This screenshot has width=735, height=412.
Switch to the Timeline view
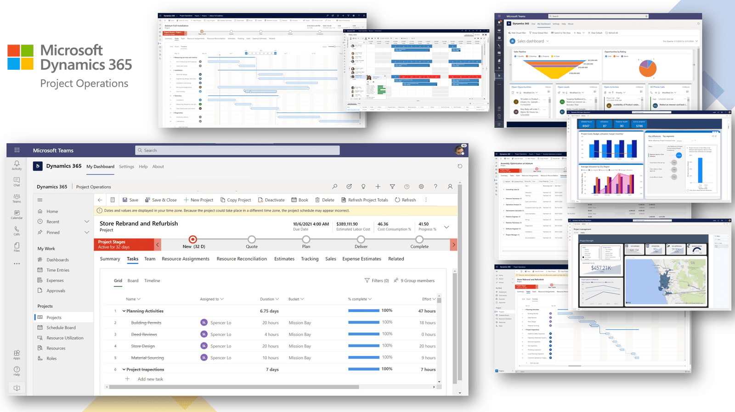pyautogui.click(x=152, y=281)
